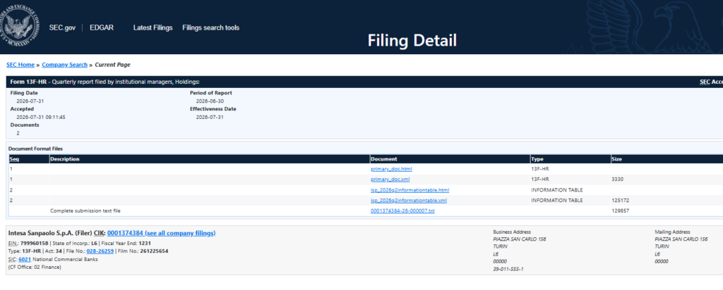723x290 pixels.
Task: Click the size value 3330
Action: click(x=617, y=179)
